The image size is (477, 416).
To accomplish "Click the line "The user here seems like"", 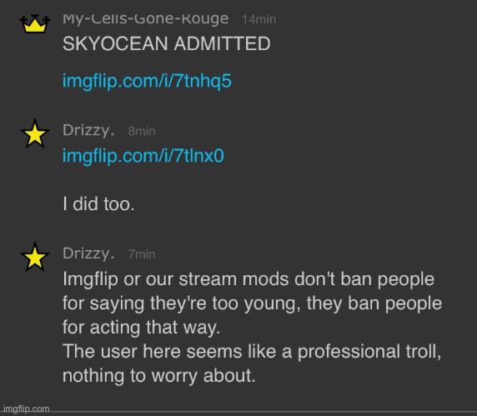I will pos(252,352).
